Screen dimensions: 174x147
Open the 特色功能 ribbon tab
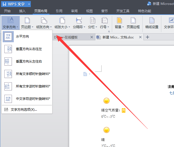tap(145, 11)
